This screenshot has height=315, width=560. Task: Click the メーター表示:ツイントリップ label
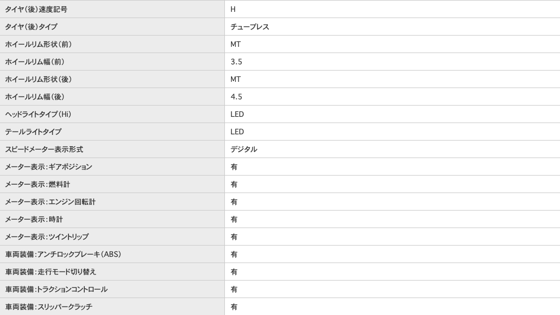point(47,237)
